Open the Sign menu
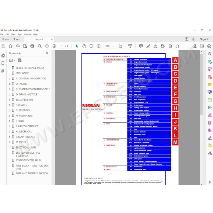The image size is (213, 213). 19,34
